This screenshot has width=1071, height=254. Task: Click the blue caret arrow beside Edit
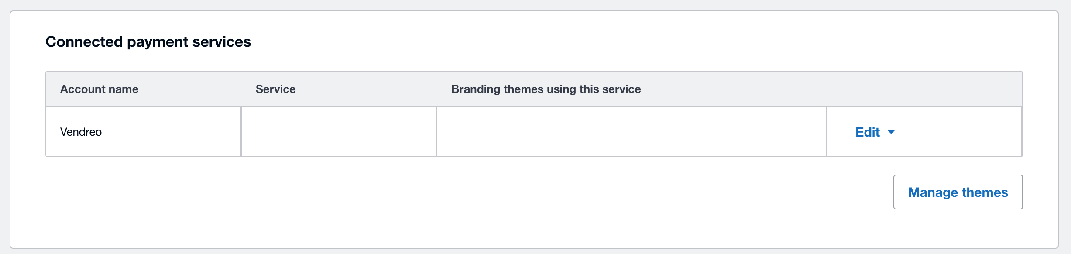[x=891, y=132]
